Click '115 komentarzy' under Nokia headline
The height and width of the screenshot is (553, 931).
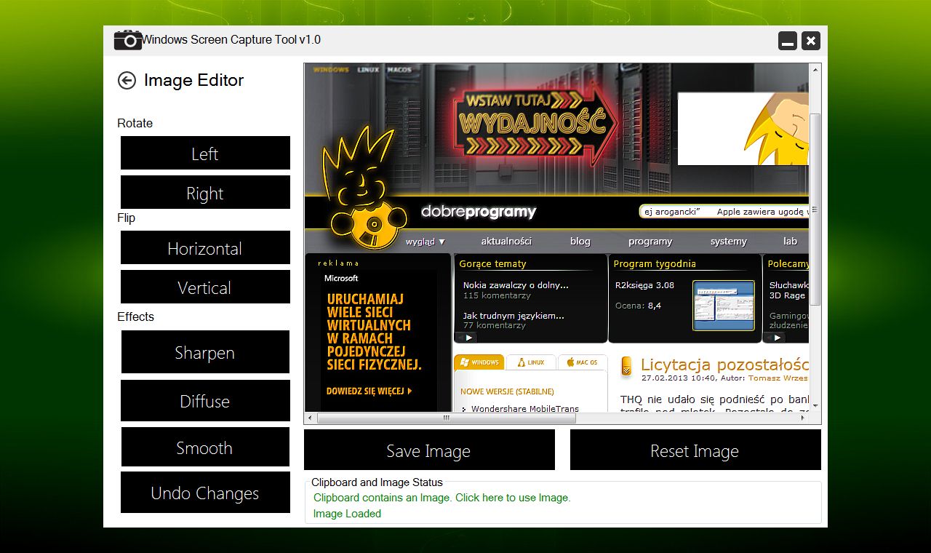coord(497,296)
